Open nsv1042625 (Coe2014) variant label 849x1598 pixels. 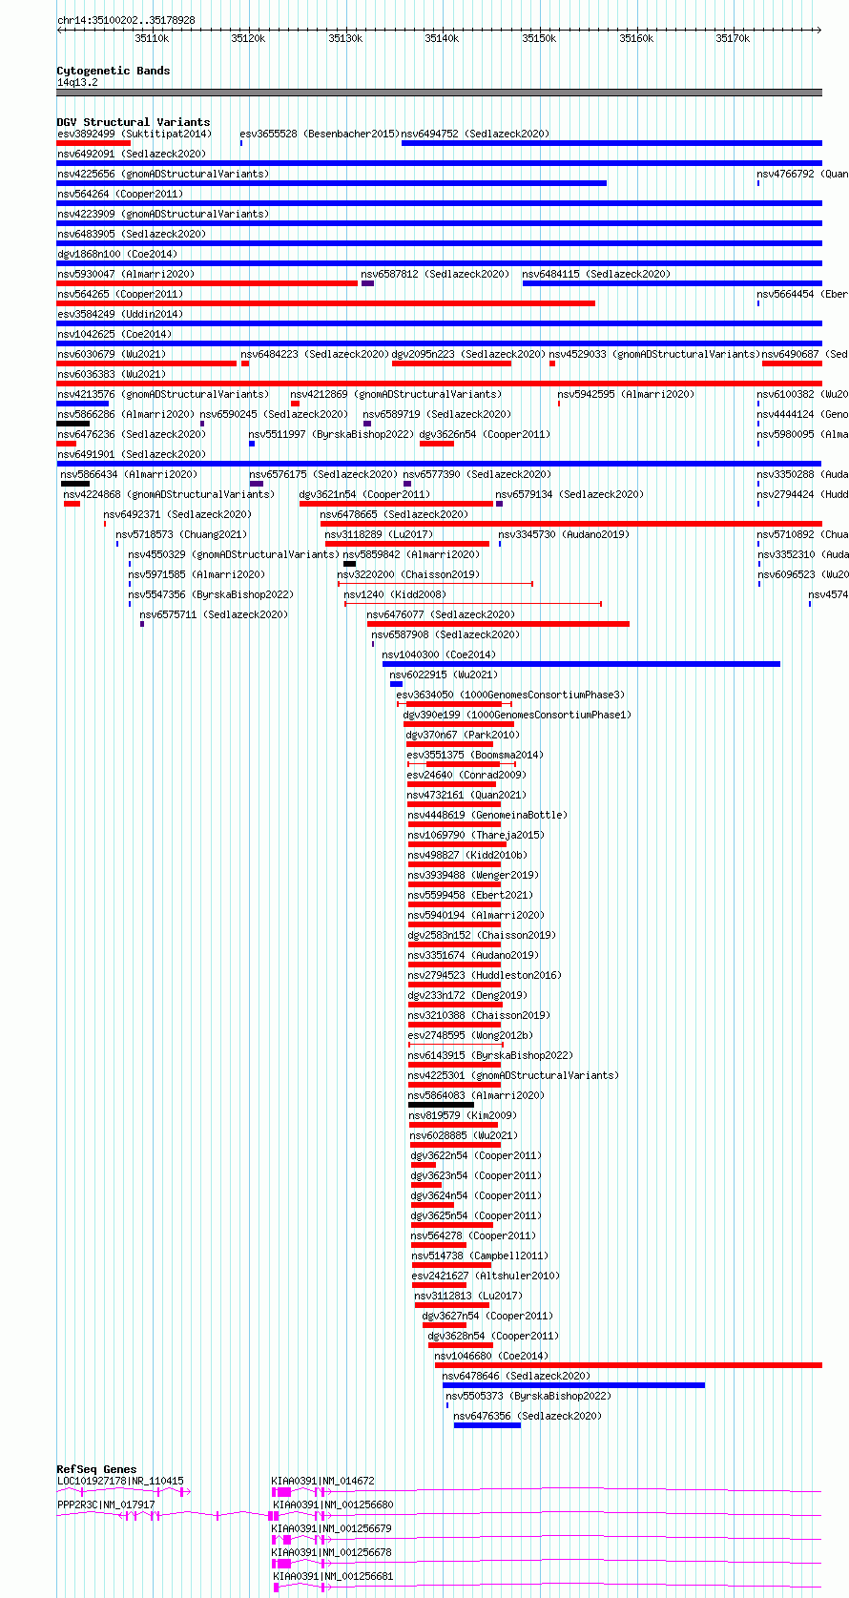point(114,334)
